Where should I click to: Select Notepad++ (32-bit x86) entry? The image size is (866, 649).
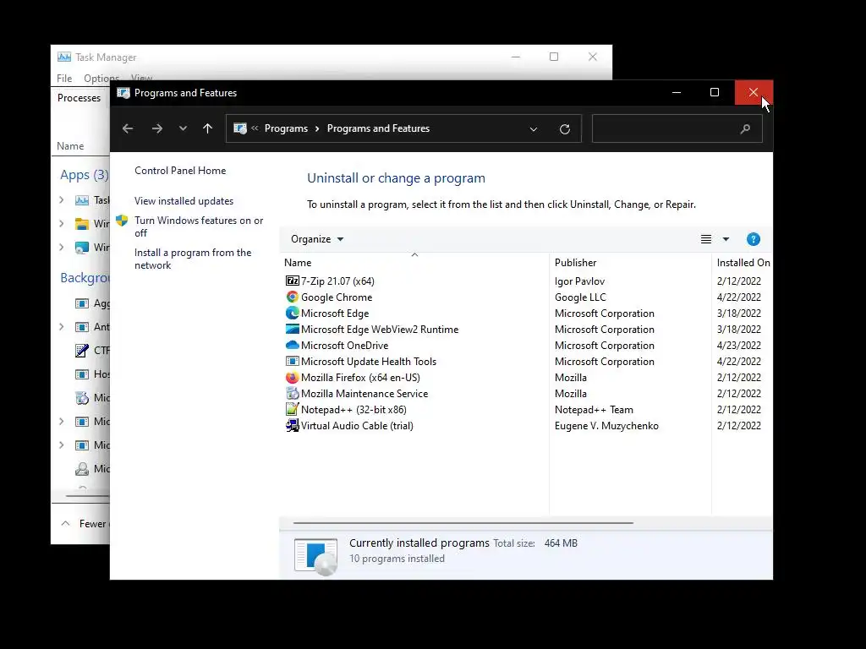[354, 410]
